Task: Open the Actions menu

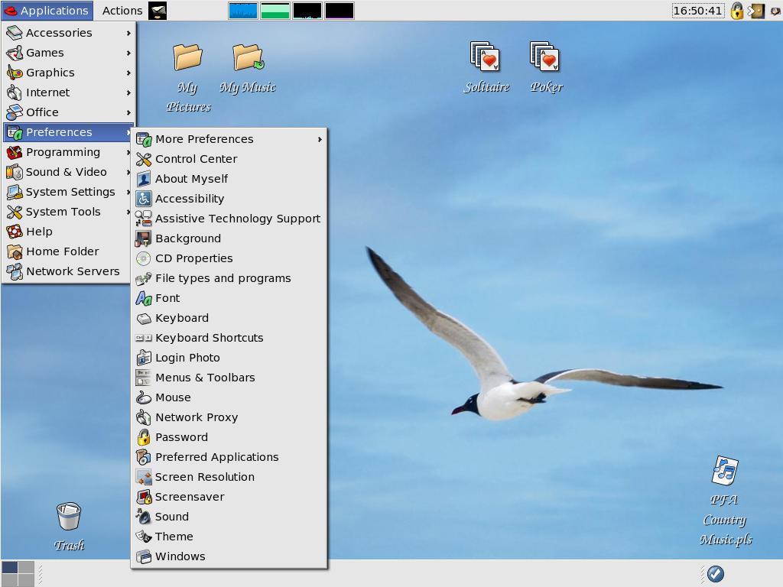Action: pos(122,11)
